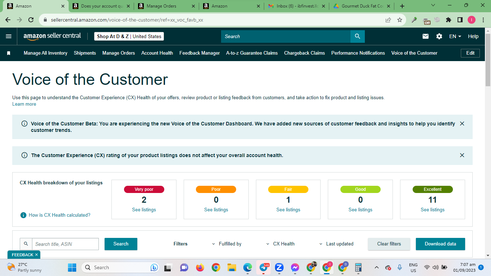The image size is (491, 276).
Task: Open the Seller Central hamburger menu
Action: click(x=9, y=36)
